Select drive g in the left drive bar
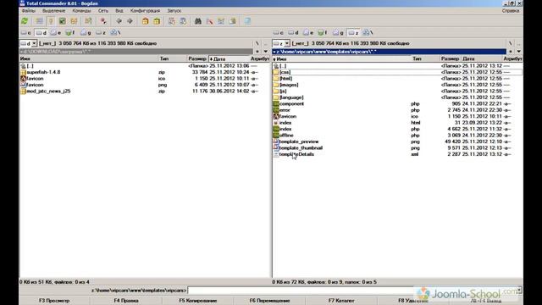This screenshot has width=542, height=305. (x=86, y=32)
